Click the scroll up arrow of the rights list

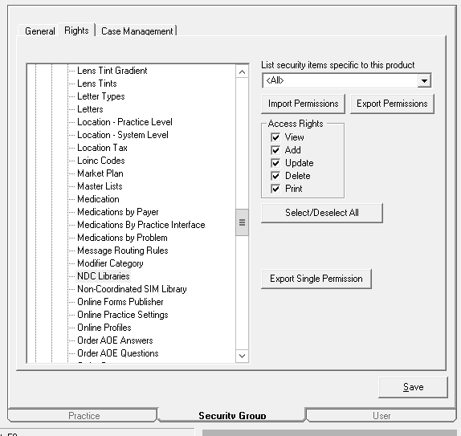point(242,72)
